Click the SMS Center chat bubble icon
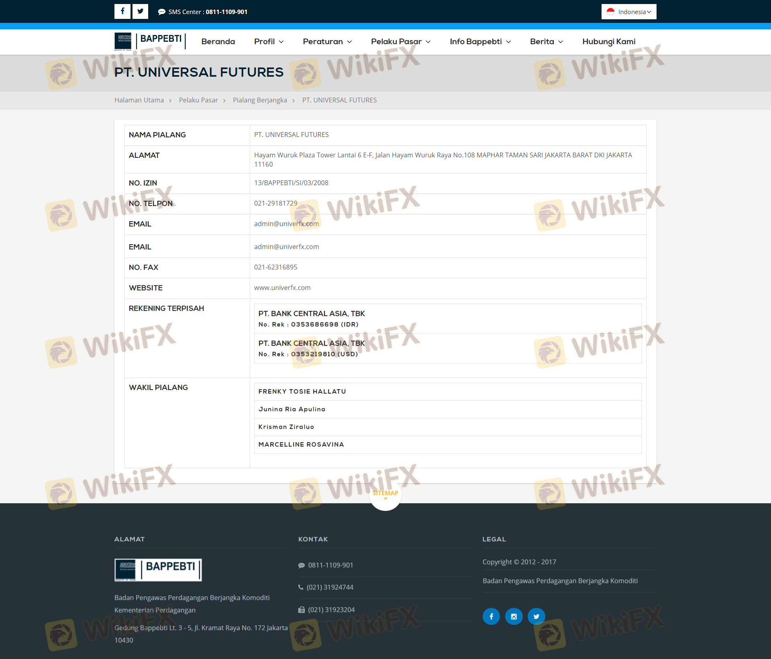The image size is (771, 659). [x=161, y=12]
